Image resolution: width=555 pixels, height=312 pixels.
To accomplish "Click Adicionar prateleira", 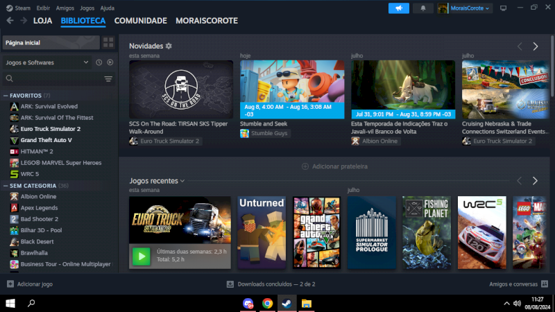I will [334, 166].
